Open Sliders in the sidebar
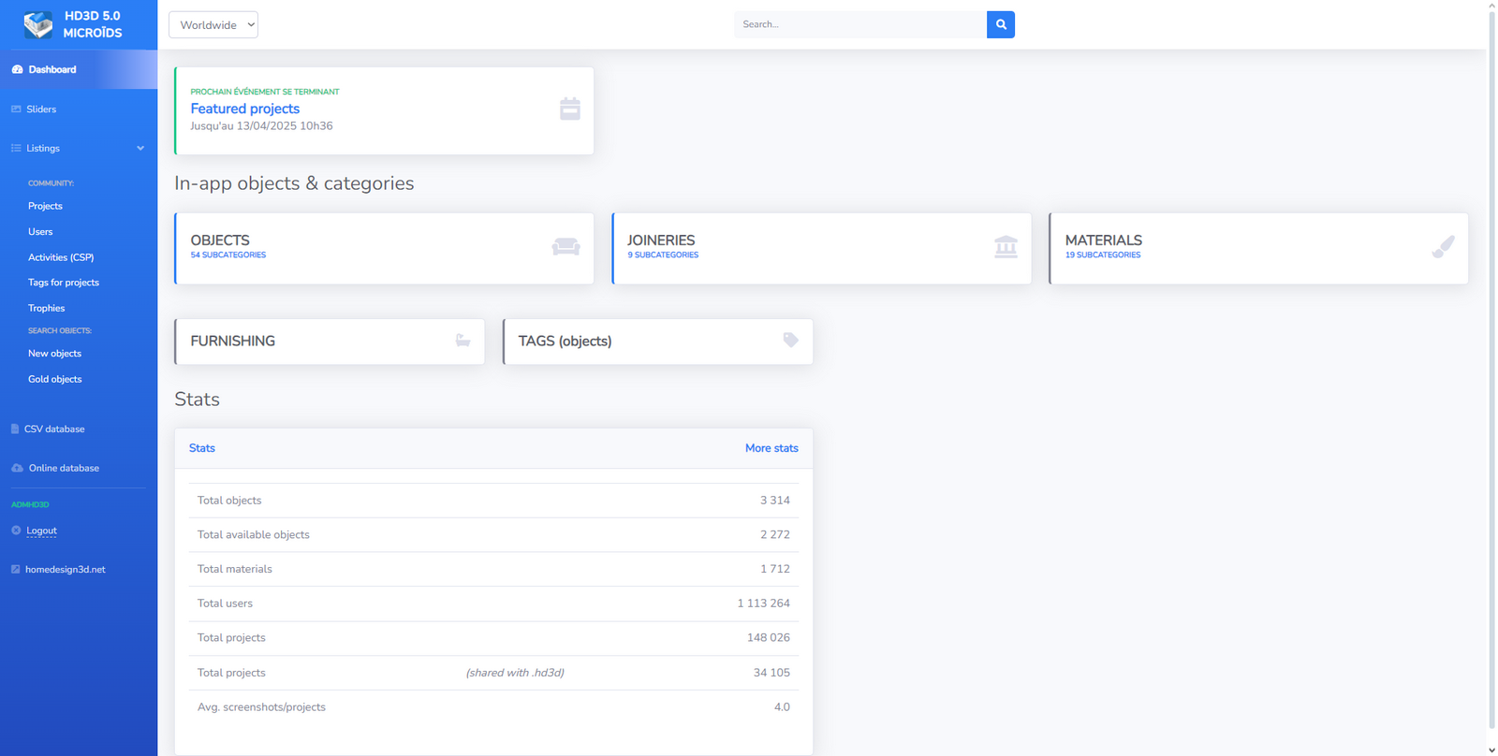 [41, 109]
